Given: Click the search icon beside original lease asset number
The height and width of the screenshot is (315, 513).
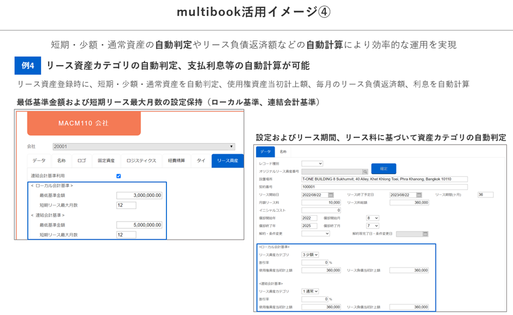Looking at the screenshot, I should click(365, 171).
